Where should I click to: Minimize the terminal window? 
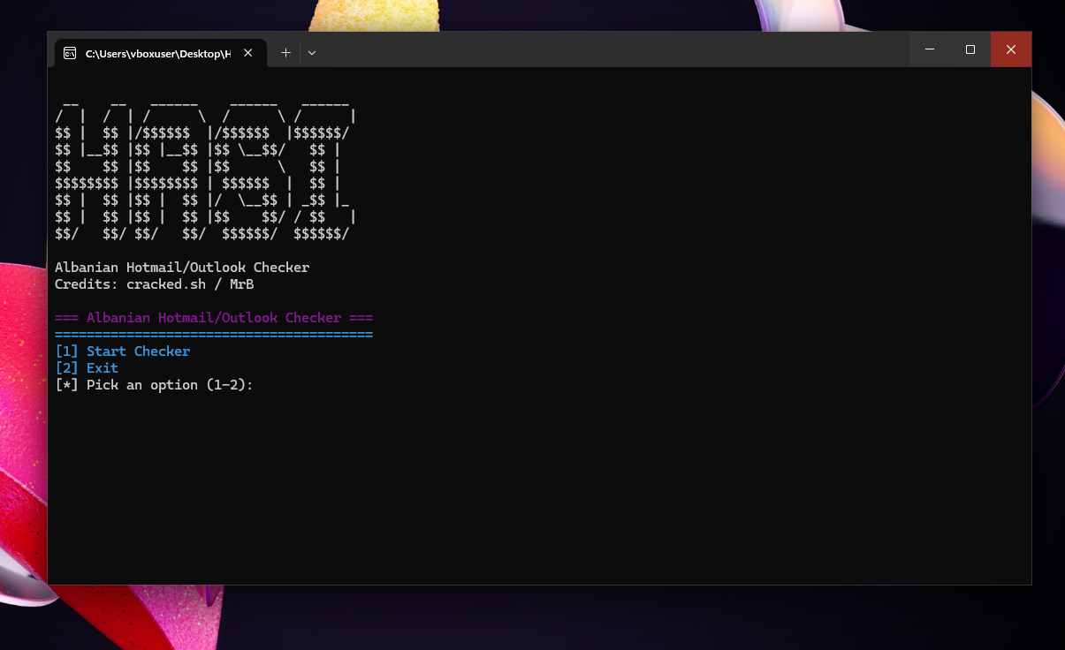(x=930, y=49)
